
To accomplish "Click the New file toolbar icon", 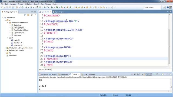I will [2, 7].
